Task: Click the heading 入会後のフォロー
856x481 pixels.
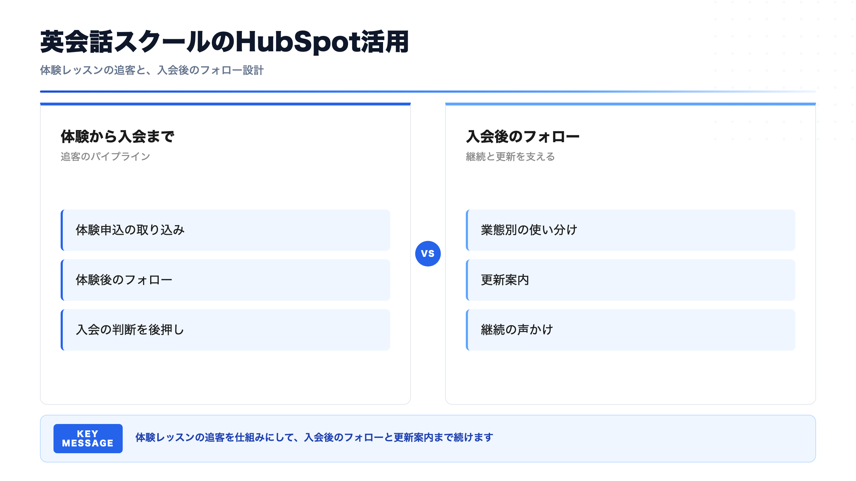Action: coord(523,136)
